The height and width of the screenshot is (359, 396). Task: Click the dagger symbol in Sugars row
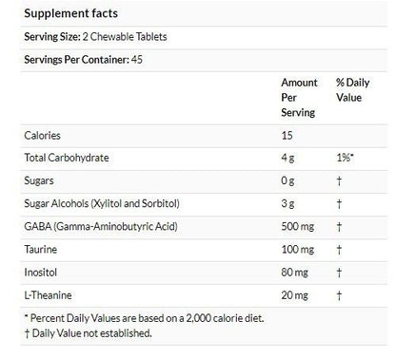coord(339,181)
